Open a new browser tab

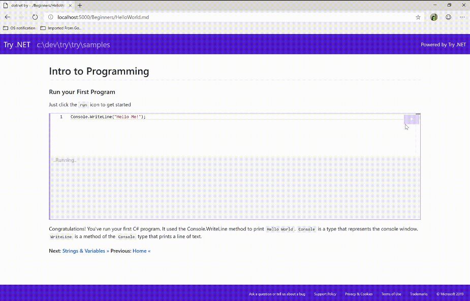point(80,6)
